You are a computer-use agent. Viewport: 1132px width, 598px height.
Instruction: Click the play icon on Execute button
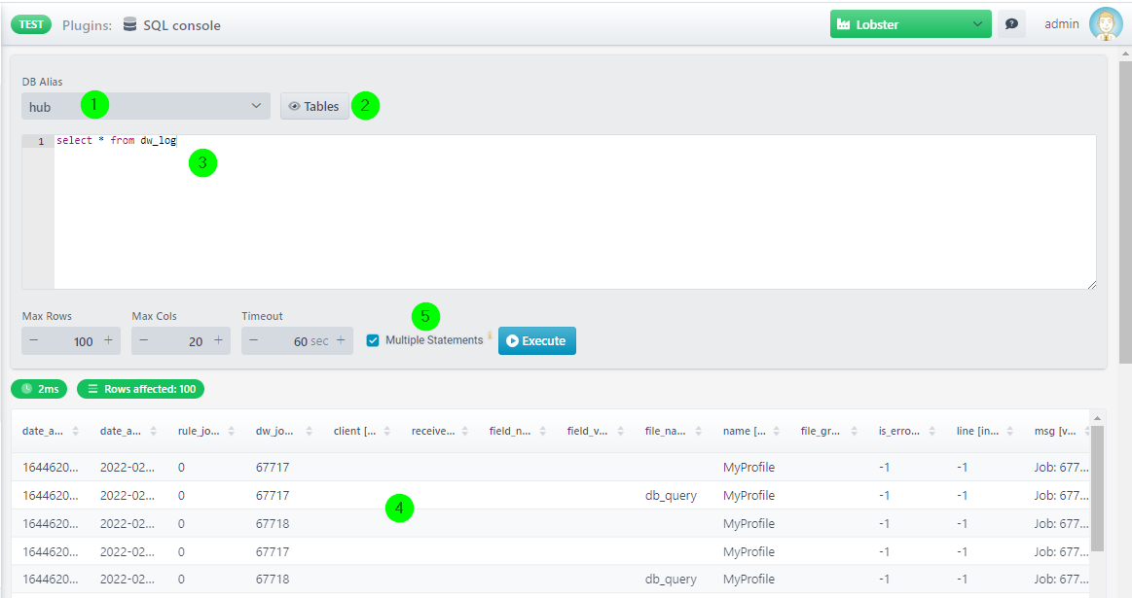click(513, 341)
